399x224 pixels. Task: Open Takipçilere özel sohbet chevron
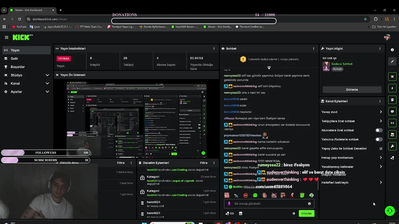tap(381, 121)
